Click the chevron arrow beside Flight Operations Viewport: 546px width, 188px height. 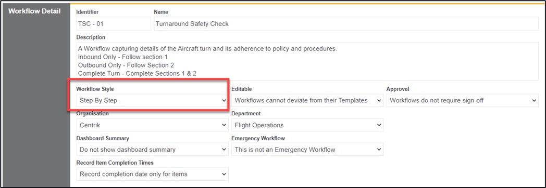point(379,125)
